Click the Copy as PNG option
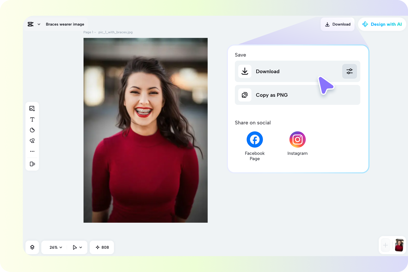 pos(298,95)
